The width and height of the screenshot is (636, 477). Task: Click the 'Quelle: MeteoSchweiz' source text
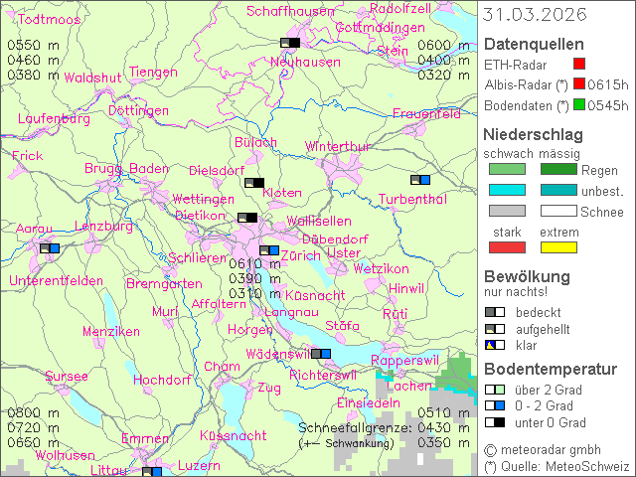[x=562, y=466]
